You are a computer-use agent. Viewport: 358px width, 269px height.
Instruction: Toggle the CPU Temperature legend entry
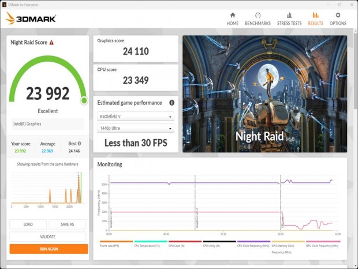point(151,244)
